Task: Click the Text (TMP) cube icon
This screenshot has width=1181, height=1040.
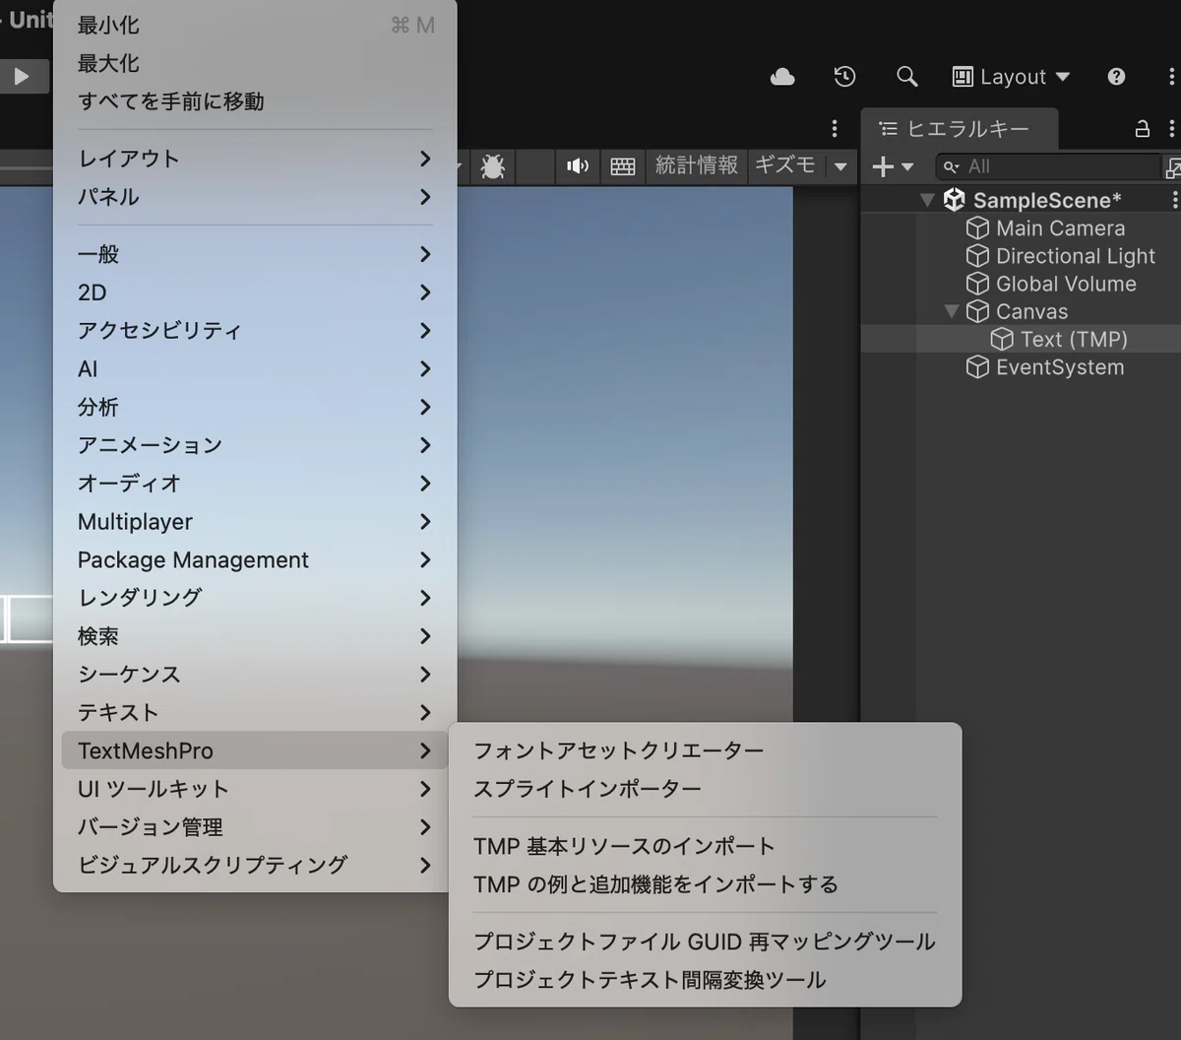Action: pyautogui.click(x=1002, y=340)
